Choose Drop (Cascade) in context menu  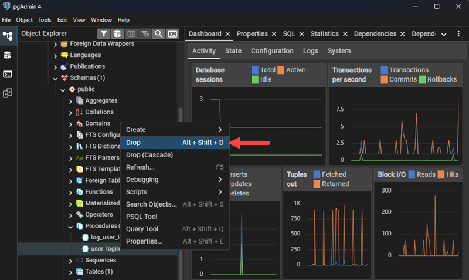coord(149,155)
